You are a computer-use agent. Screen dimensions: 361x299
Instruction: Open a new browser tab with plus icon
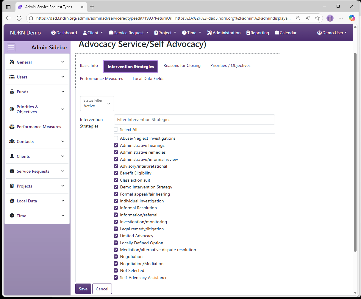pos(92,7)
